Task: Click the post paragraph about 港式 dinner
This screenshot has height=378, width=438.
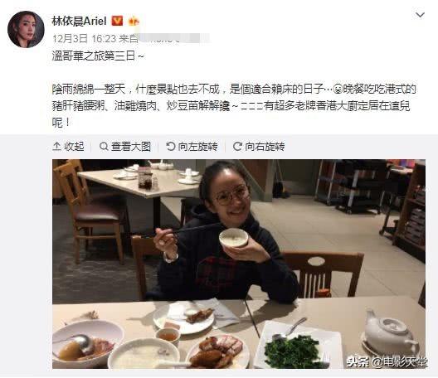Action: (x=234, y=106)
